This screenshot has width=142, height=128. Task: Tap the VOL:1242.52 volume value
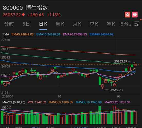pos(37,102)
